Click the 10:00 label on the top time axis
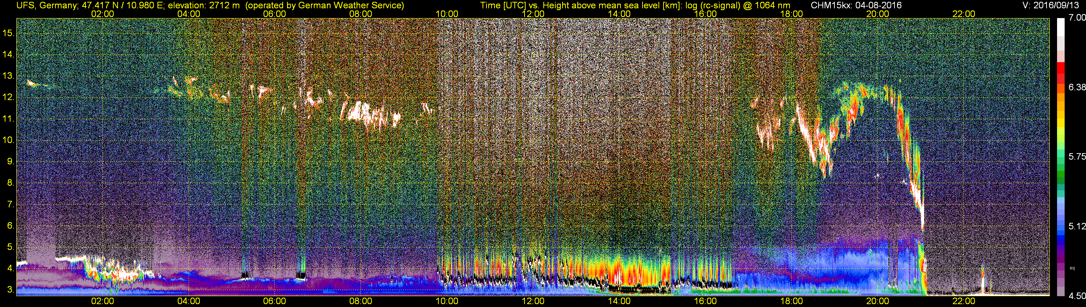This screenshot has width=1086, height=307. coord(447,14)
